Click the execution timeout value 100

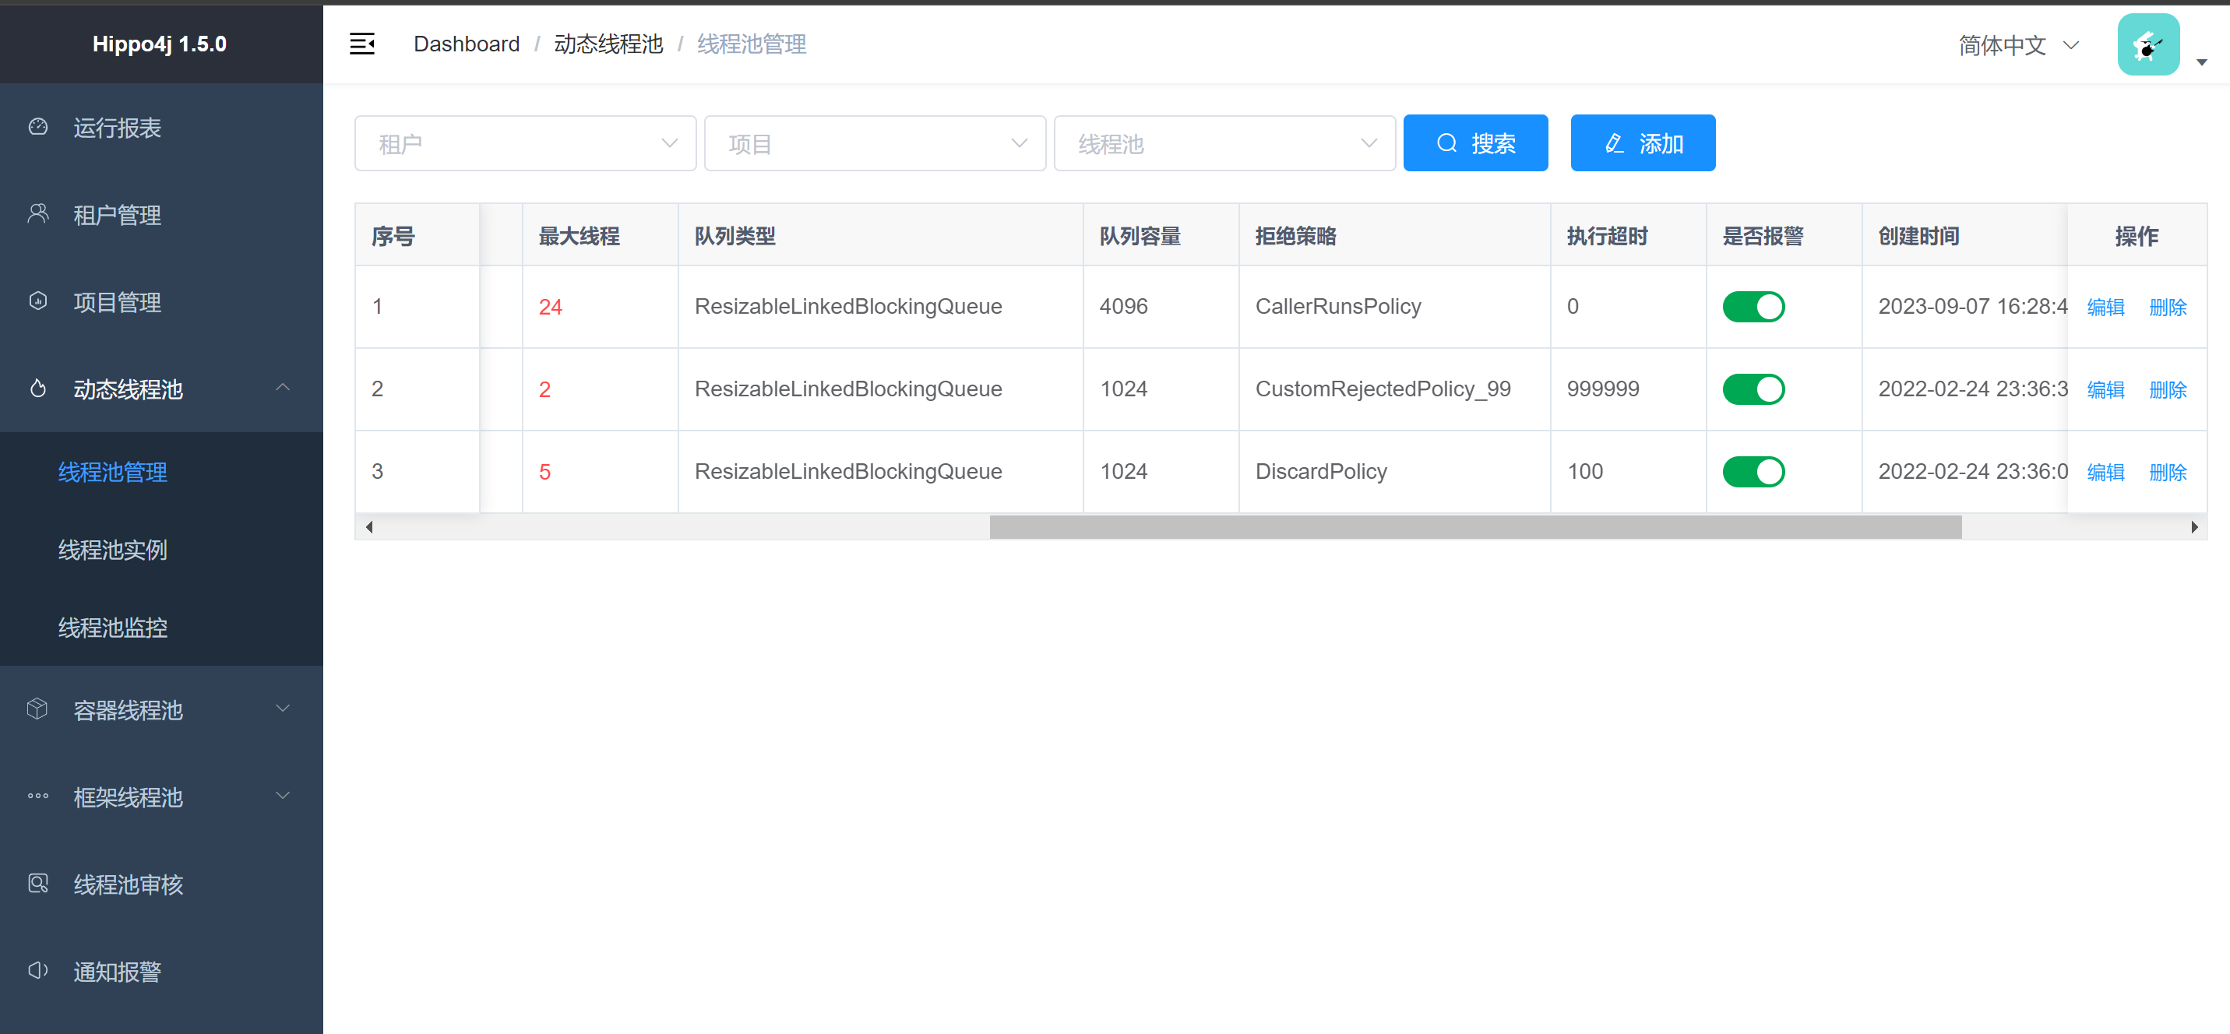pyautogui.click(x=1585, y=472)
